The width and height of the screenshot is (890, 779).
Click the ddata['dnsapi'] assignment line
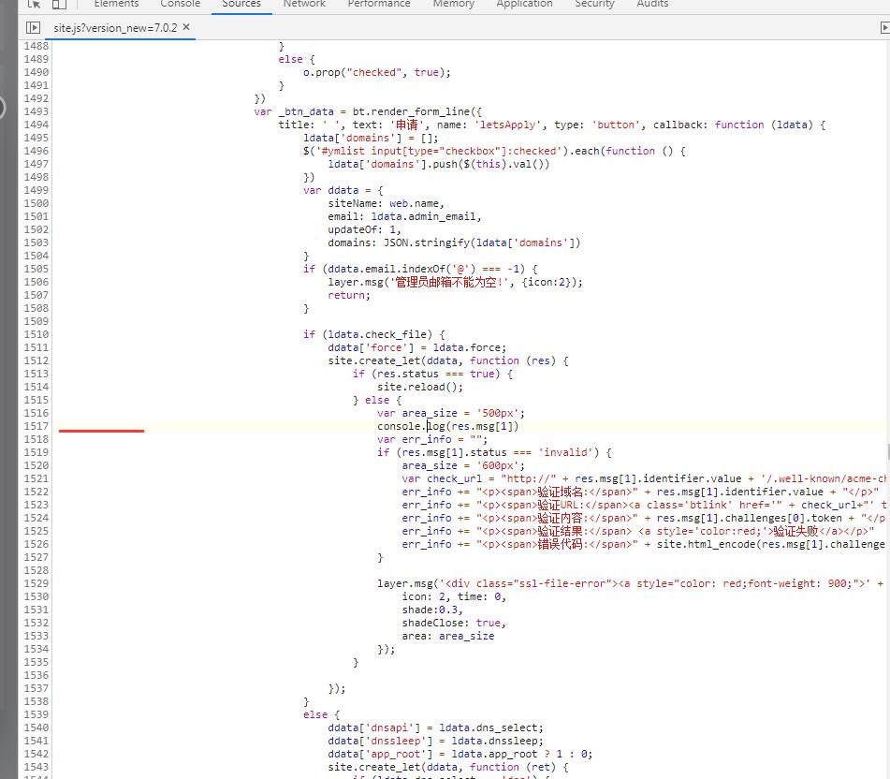(435, 728)
